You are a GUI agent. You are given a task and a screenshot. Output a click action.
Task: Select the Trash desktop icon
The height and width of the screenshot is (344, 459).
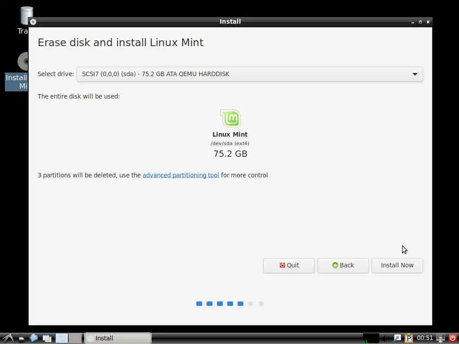point(24,21)
